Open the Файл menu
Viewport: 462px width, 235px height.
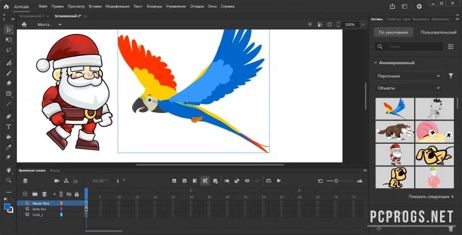43,6
